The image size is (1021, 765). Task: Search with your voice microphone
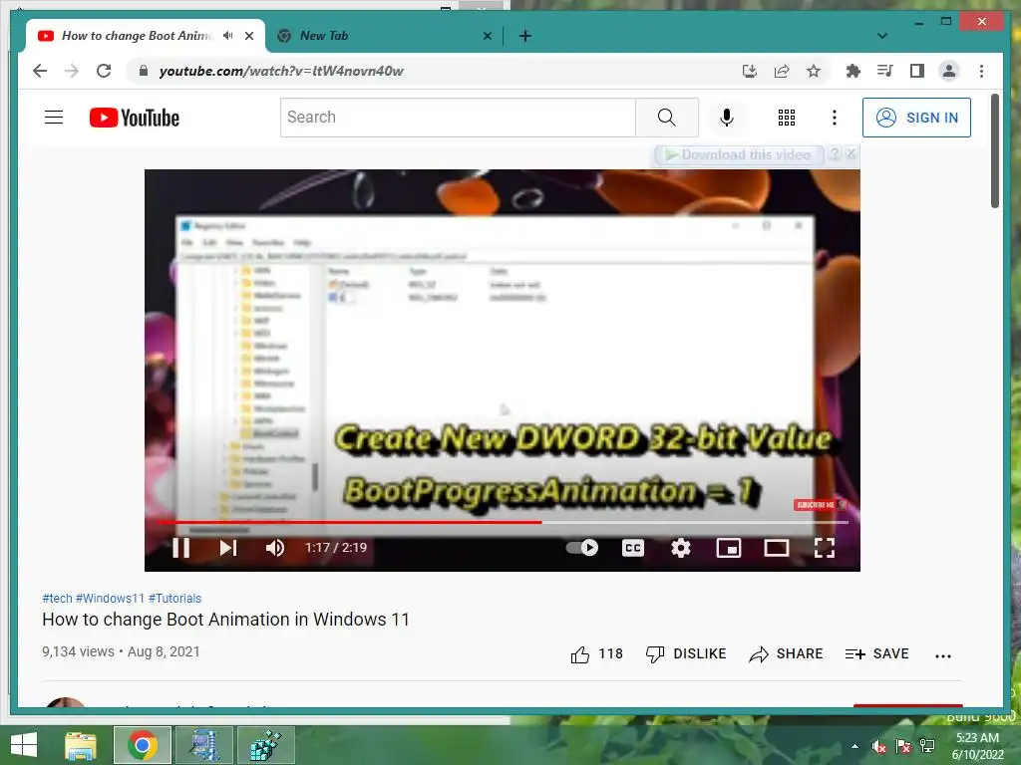click(x=727, y=118)
